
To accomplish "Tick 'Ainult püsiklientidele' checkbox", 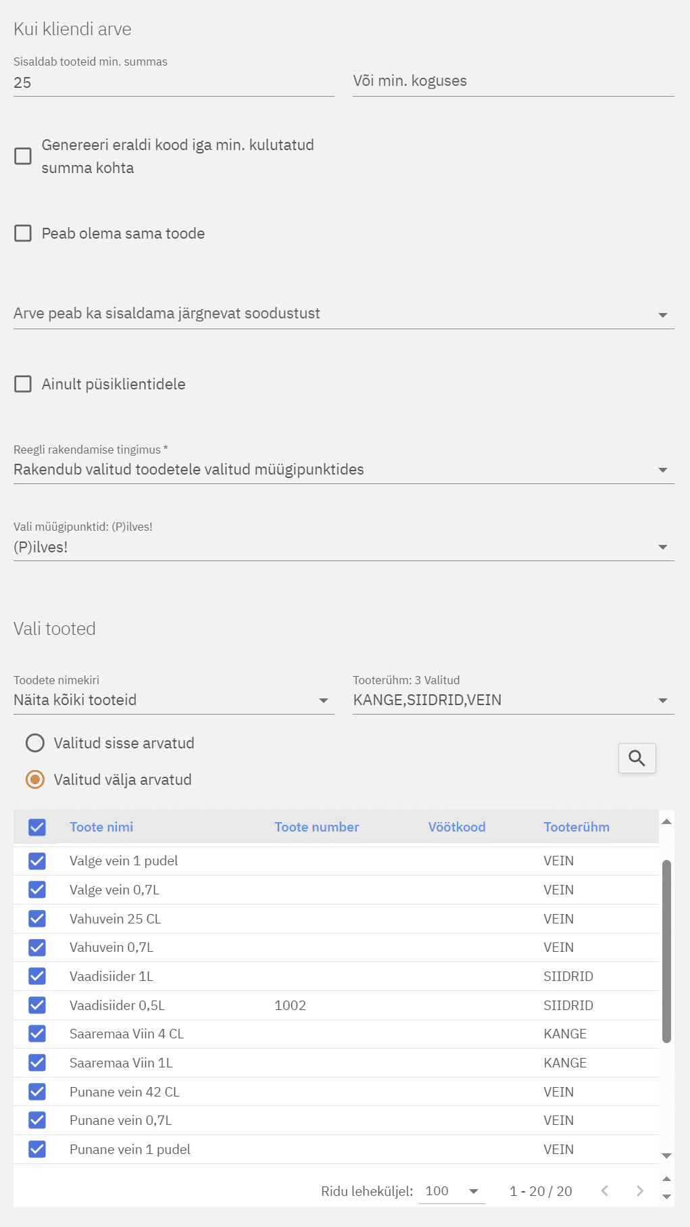I will click(23, 384).
